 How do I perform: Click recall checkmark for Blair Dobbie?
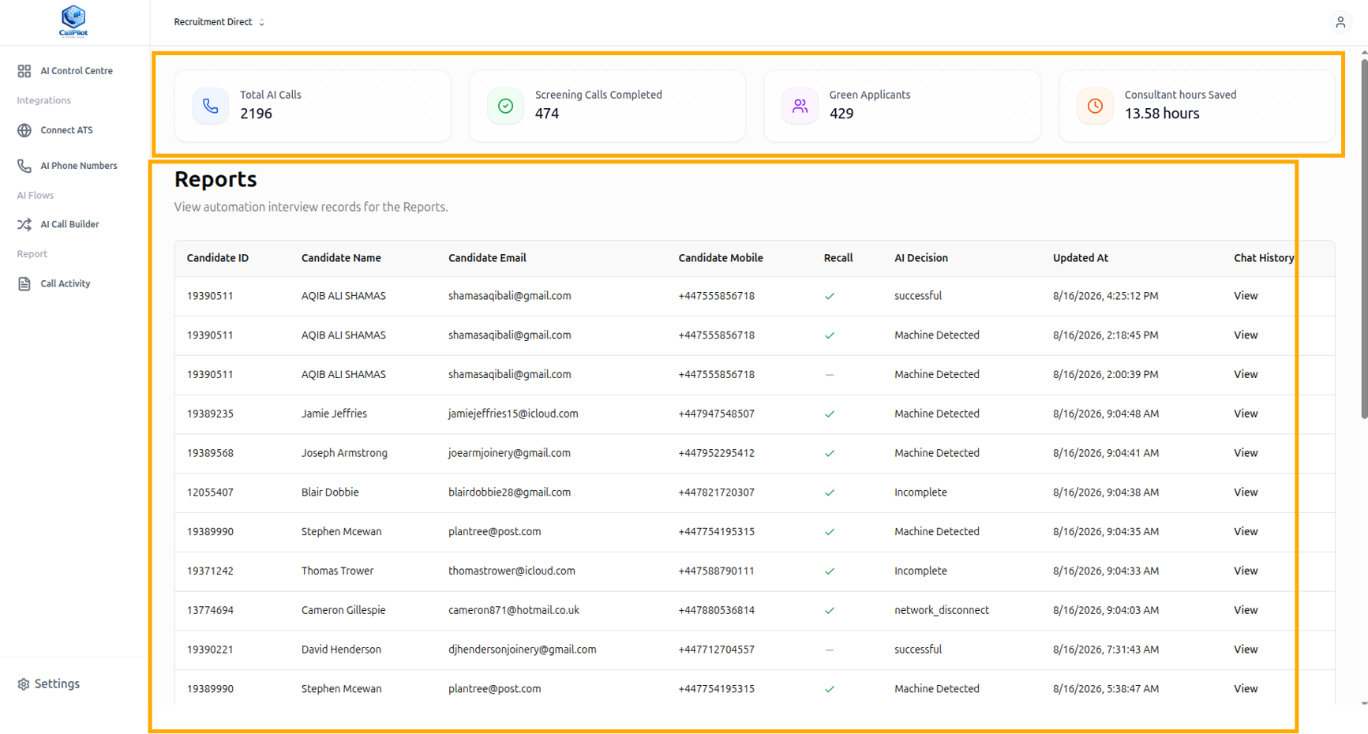830,492
